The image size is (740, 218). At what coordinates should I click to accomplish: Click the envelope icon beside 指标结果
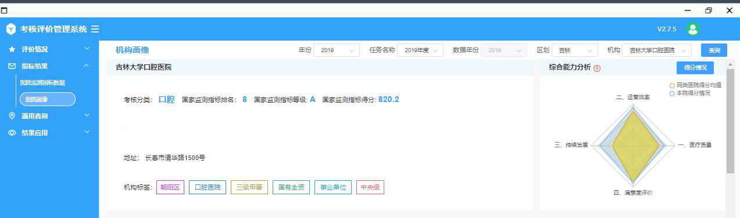[x=12, y=66]
